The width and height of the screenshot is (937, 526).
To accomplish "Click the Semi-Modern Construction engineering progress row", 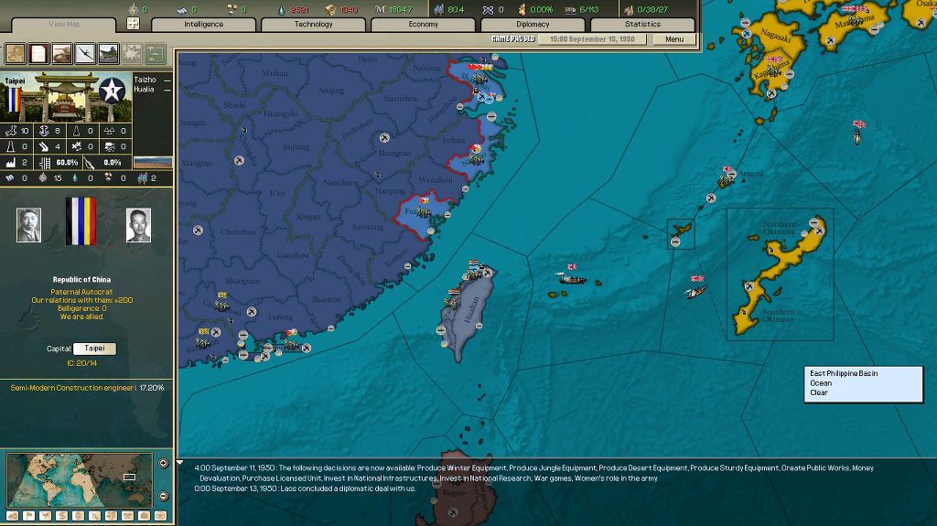I will pyautogui.click(x=87, y=388).
